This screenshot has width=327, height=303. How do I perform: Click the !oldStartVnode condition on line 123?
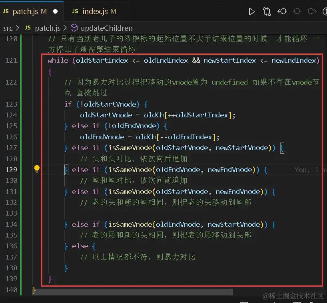[x=108, y=104]
